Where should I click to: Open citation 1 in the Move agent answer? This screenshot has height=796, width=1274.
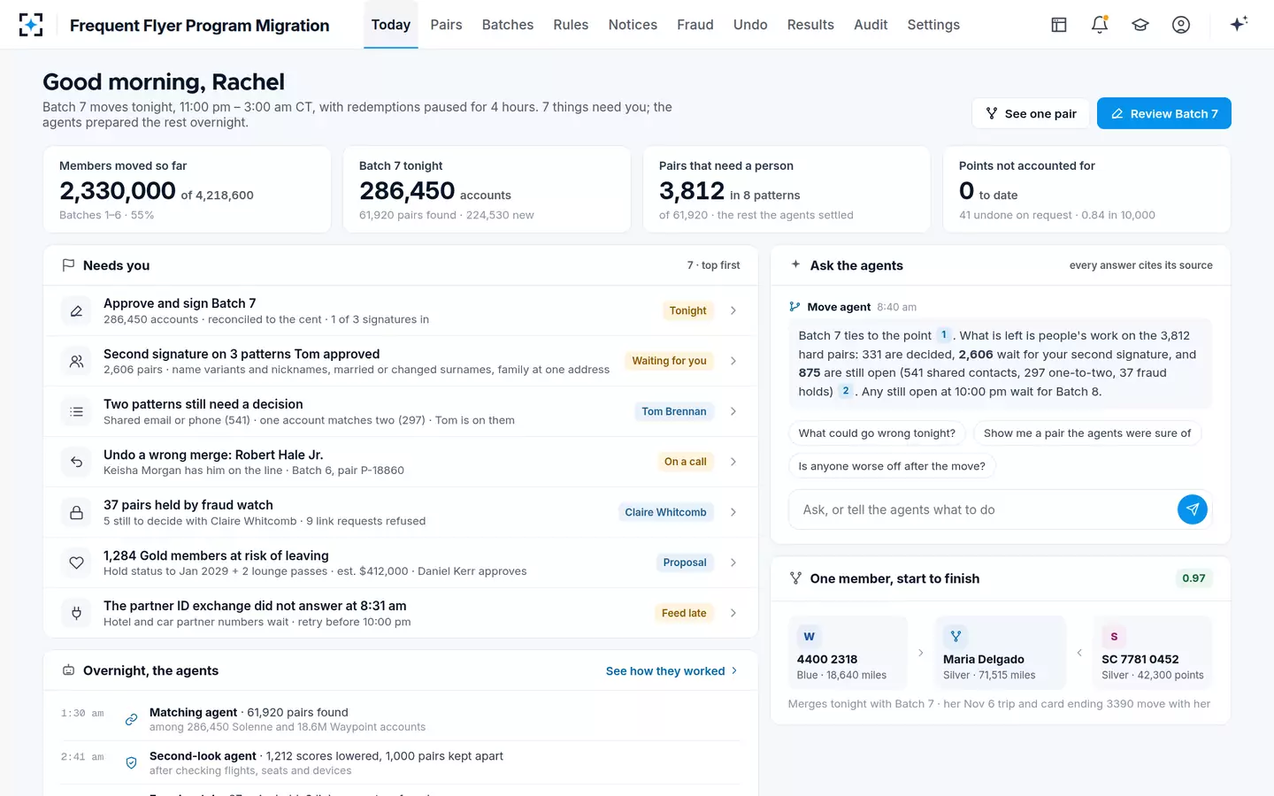click(944, 335)
